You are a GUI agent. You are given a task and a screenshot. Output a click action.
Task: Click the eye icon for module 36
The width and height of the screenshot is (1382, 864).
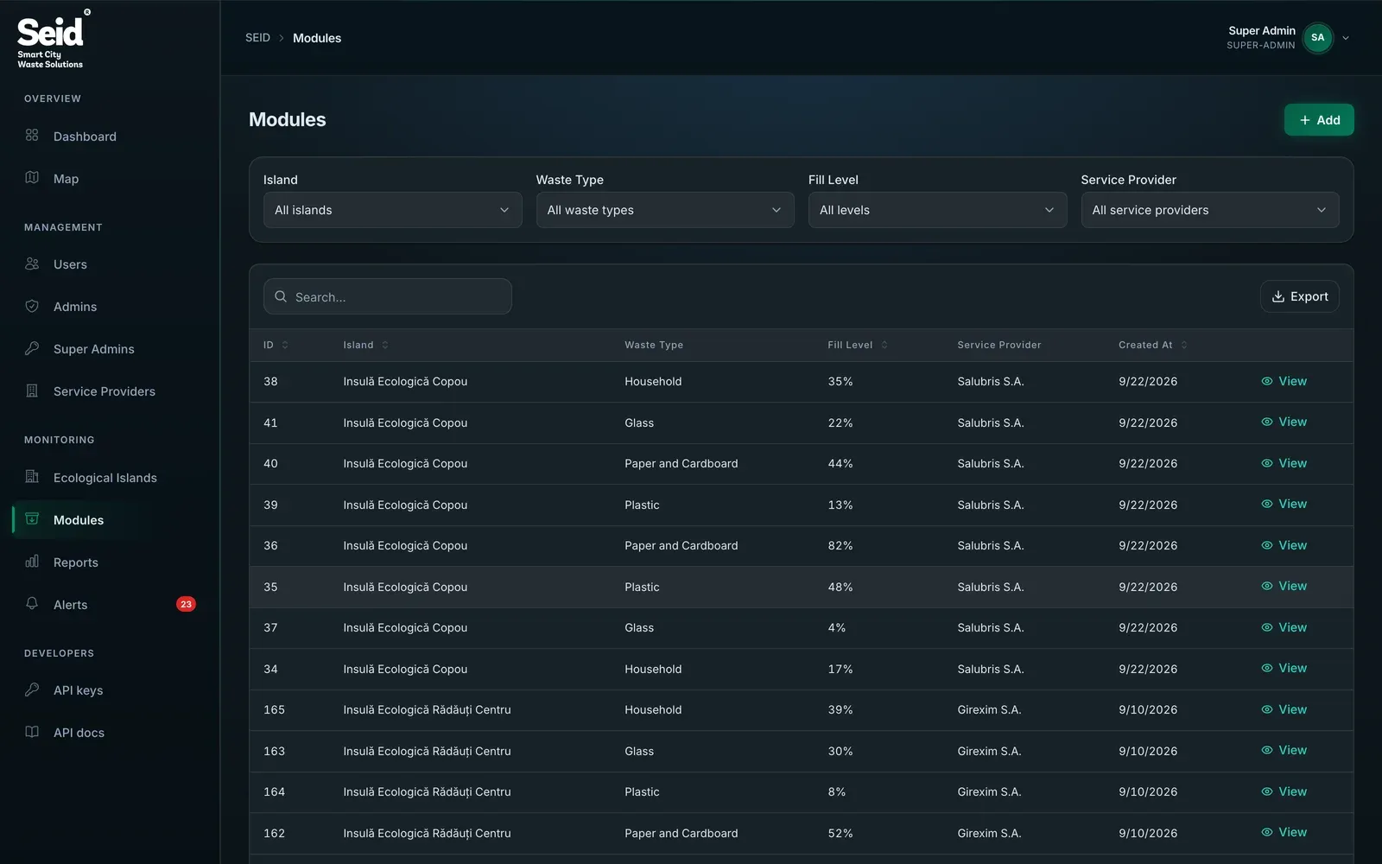click(1267, 545)
